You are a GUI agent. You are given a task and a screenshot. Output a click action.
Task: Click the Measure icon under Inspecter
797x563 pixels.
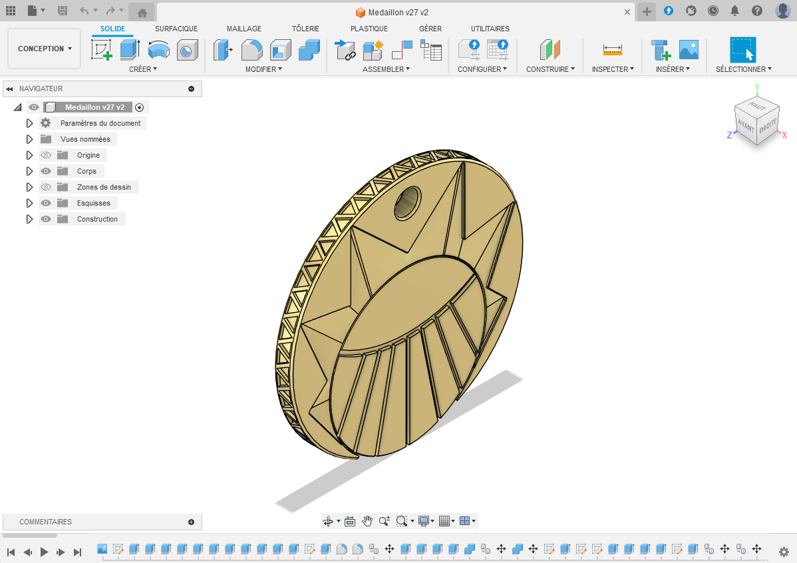point(612,50)
